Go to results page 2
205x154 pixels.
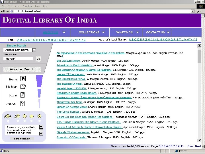[x=162, y=146]
